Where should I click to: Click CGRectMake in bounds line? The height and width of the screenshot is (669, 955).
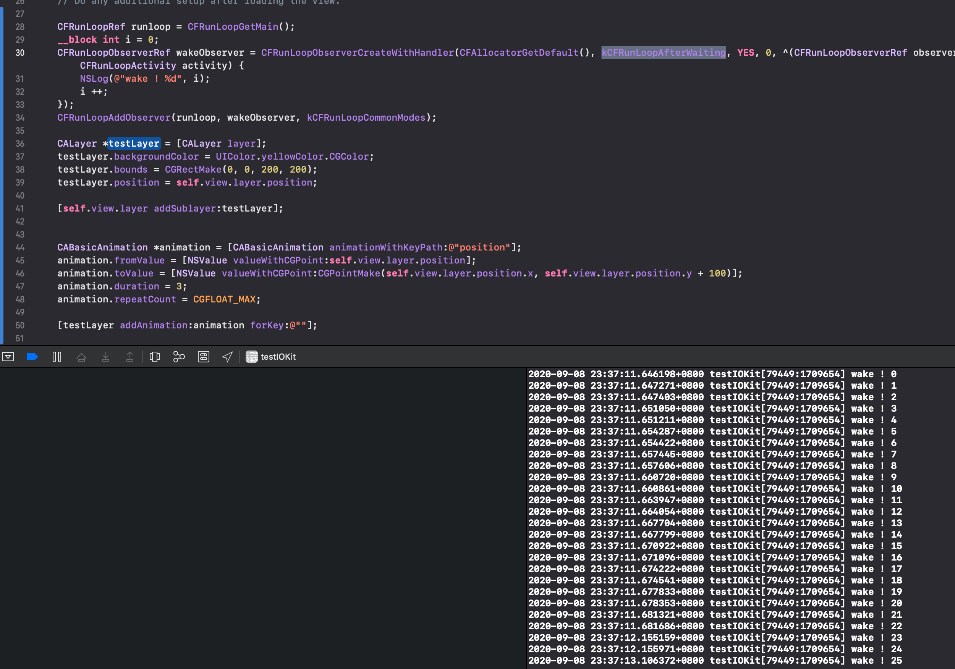193,170
